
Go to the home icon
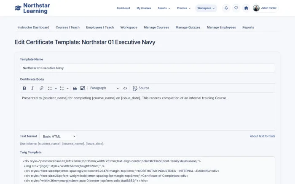click(x=246, y=8)
